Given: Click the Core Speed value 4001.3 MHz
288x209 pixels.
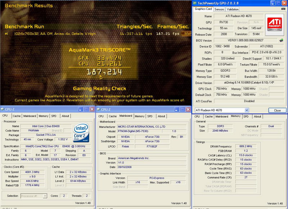Looking at the screenshot, I should (32, 172).
